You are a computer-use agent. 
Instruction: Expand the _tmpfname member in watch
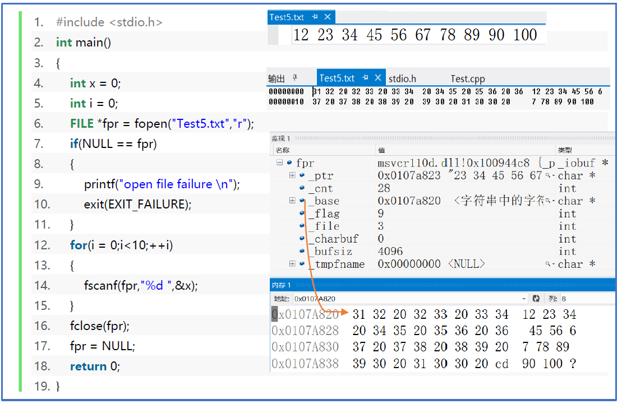[x=292, y=264]
